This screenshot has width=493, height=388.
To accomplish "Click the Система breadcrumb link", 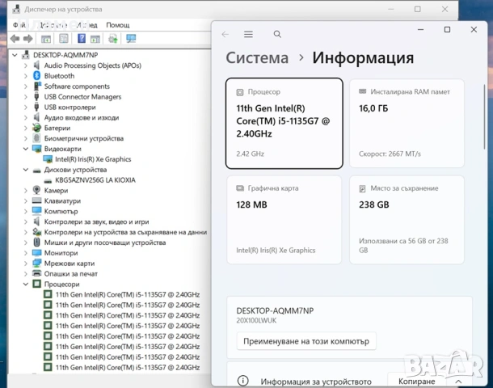I will 257,58.
